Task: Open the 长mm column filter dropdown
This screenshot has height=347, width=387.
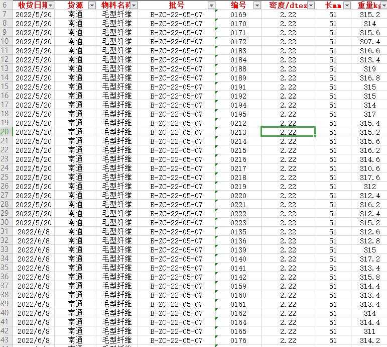Action: [x=347, y=6]
